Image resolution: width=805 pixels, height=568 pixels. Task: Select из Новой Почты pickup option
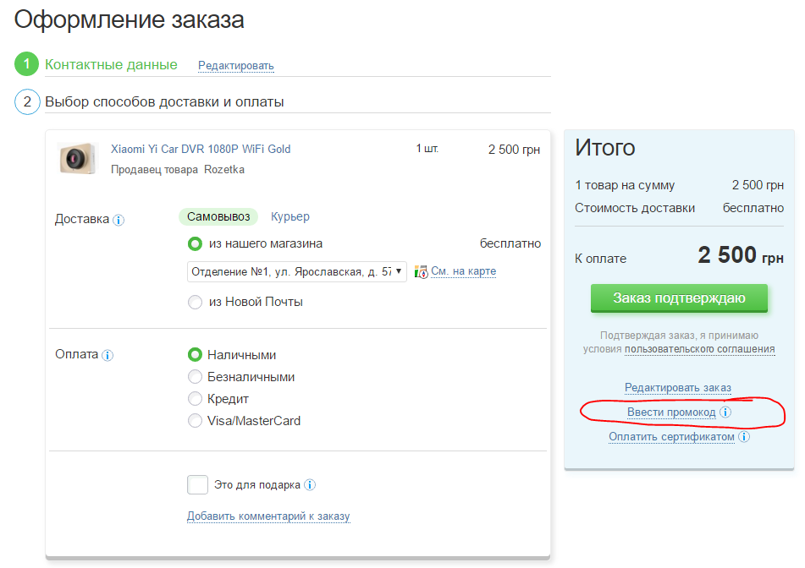(196, 302)
